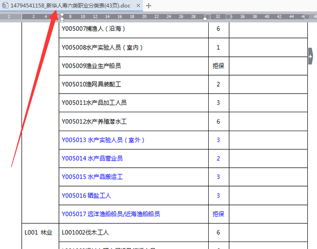The image size is (317, 249).
Task: Click the blue Y005013 水产实验人员（室外） entry
Action: pos(103,140)
